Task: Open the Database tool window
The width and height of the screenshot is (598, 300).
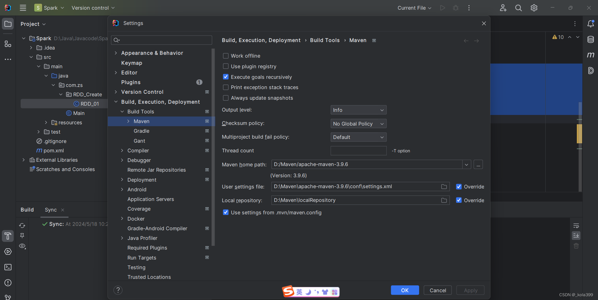Action: pos(591,40)
